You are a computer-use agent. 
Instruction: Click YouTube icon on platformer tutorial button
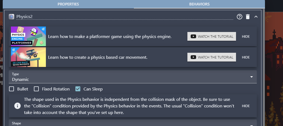pos(193,36)
